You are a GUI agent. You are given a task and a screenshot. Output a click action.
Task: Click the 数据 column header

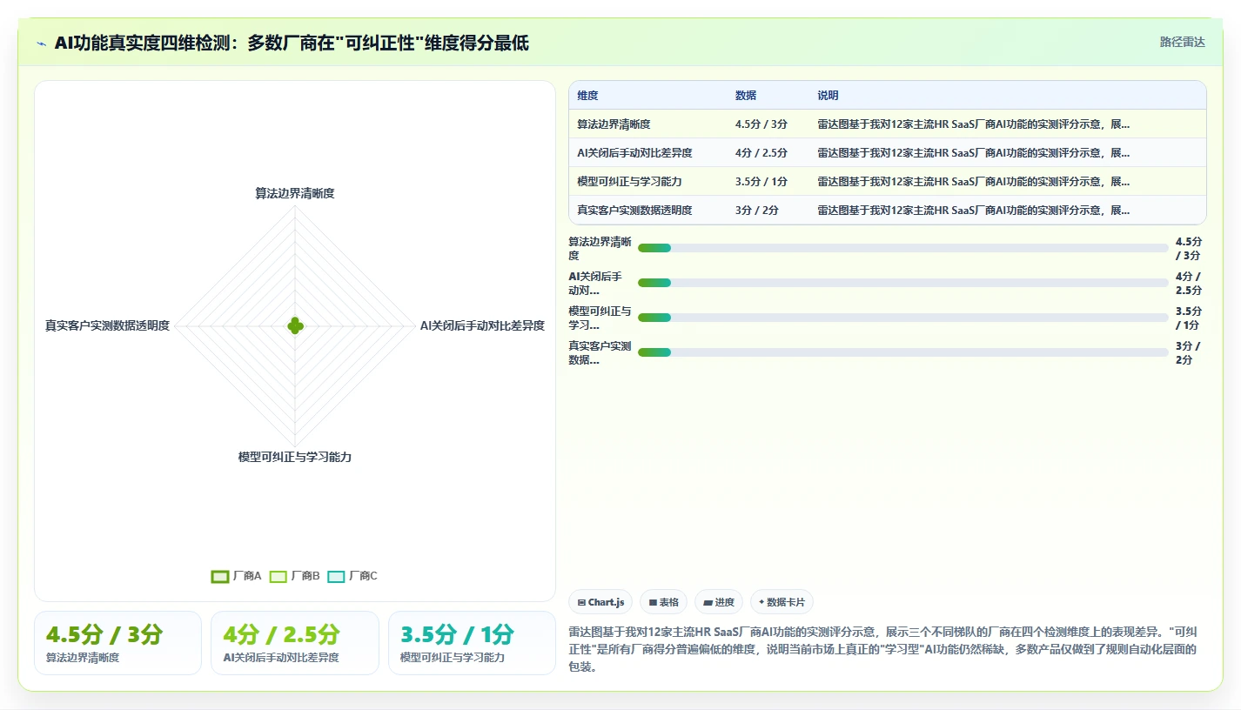[746, 96]
